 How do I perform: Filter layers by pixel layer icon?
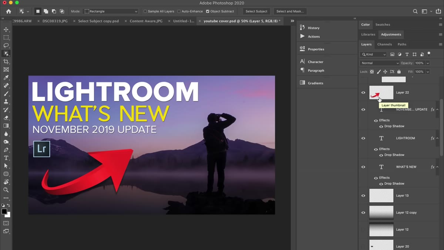click(392, 54)
